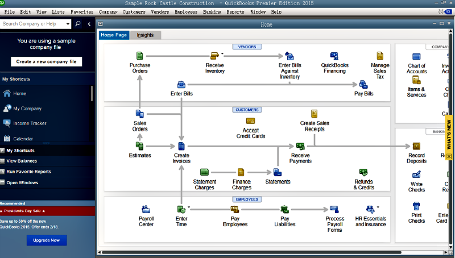Viewport: 455px width, 258px height.
Task: Click the search magnifier icon
Action: tap(78, 23)
